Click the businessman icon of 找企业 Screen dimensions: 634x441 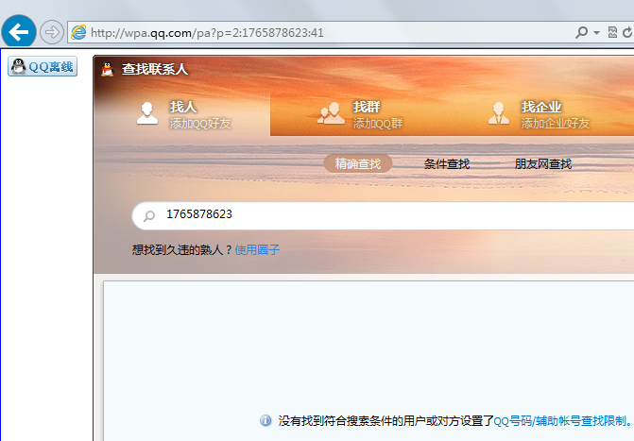click(499, 112)
